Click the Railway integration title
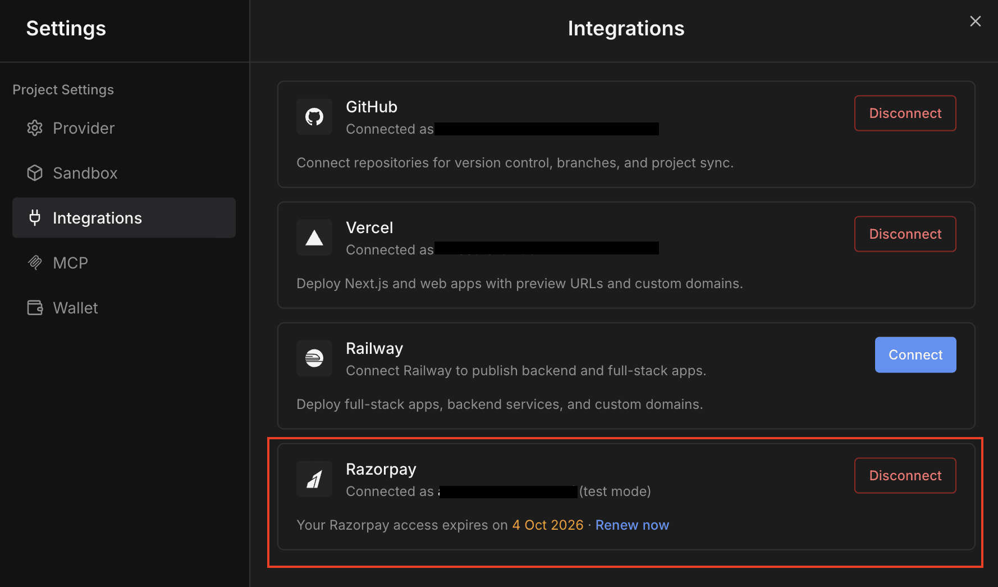 point(374,348)
